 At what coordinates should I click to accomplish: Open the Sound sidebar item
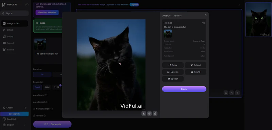pyautogui.click(x=14, y=37)
